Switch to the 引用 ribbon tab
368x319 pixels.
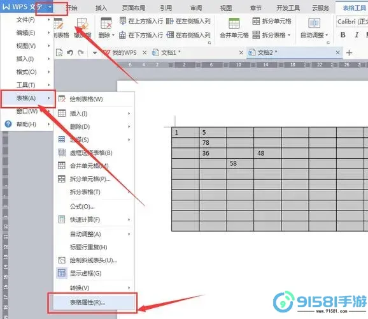pyautogui.click(x=166, y=8)
